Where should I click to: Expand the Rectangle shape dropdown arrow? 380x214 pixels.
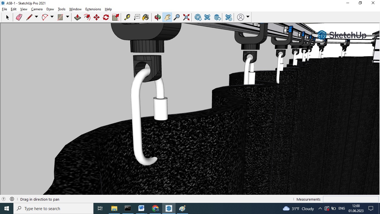pyautogui.click(x=67, y=17)
